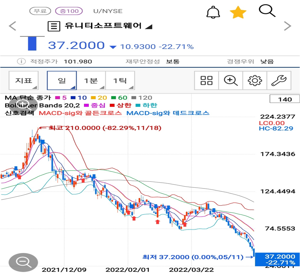Tap the gray zoom-out circle button
The width and height of the screenshot is (300, 273).
pyautogui.click(x=23, y=262)
